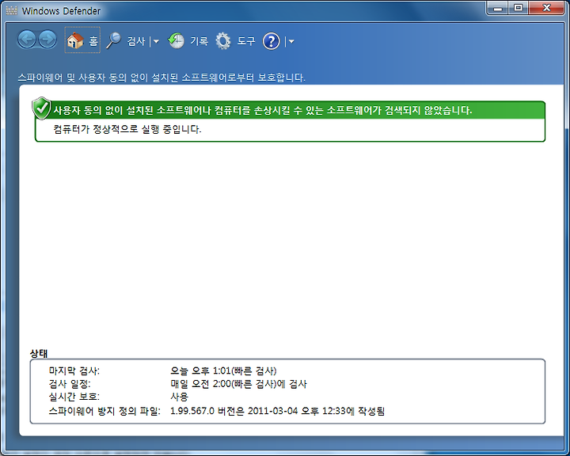570x456 pixels.
Task: Click the Windows Defender title bar icon
Action: pos(11,10)
